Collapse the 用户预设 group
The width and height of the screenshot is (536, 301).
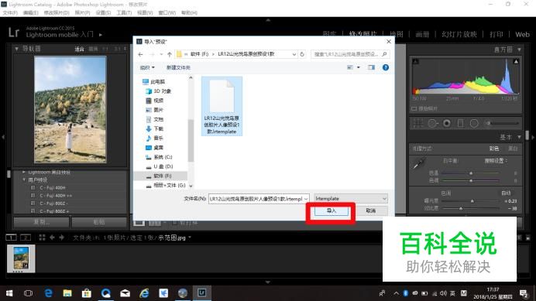coord(24,180)
